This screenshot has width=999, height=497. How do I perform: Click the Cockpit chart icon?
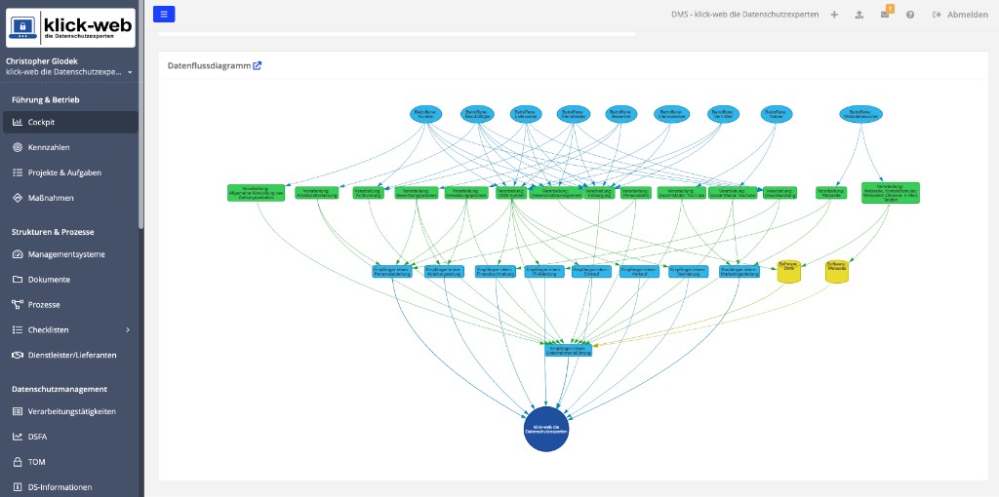pos(18,122)
